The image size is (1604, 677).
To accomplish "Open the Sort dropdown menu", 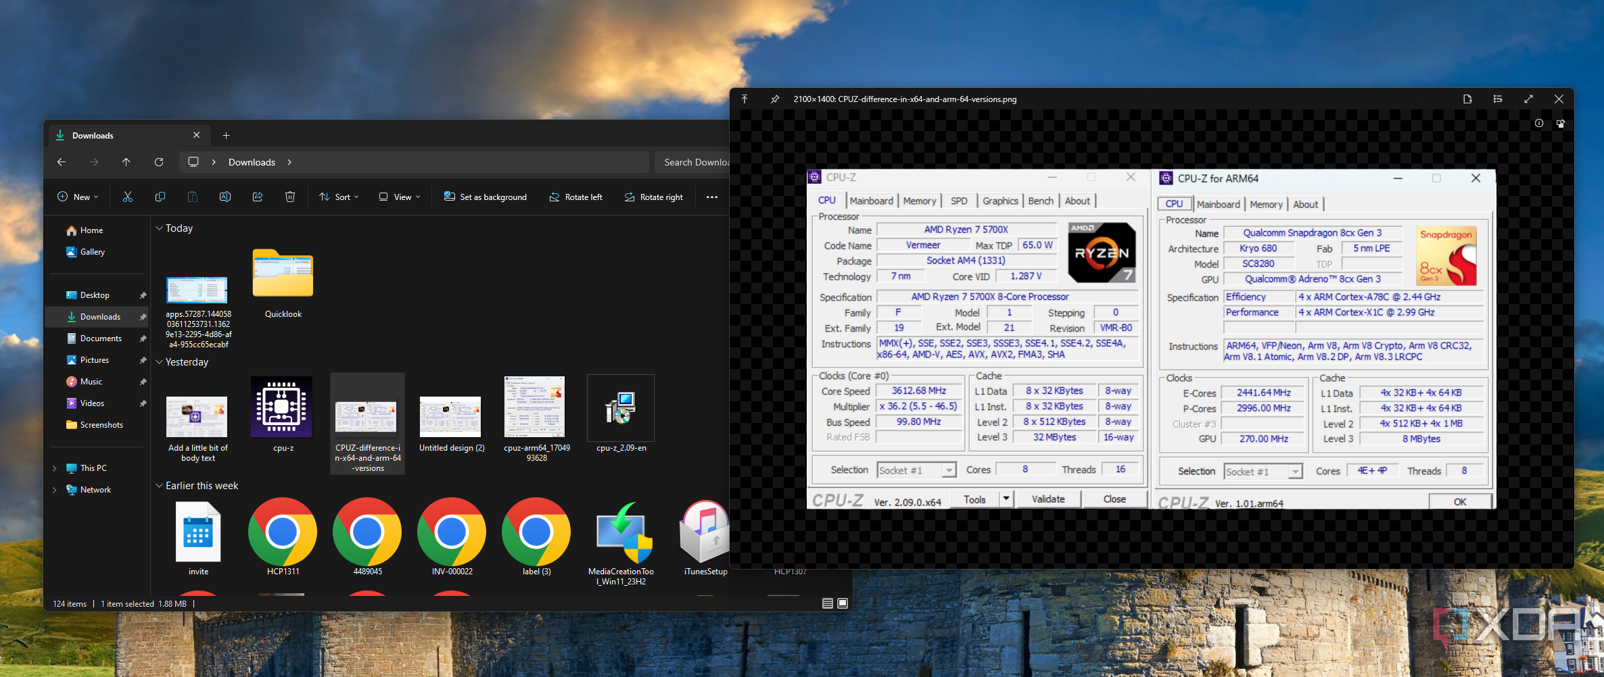I will click(339, 197).
